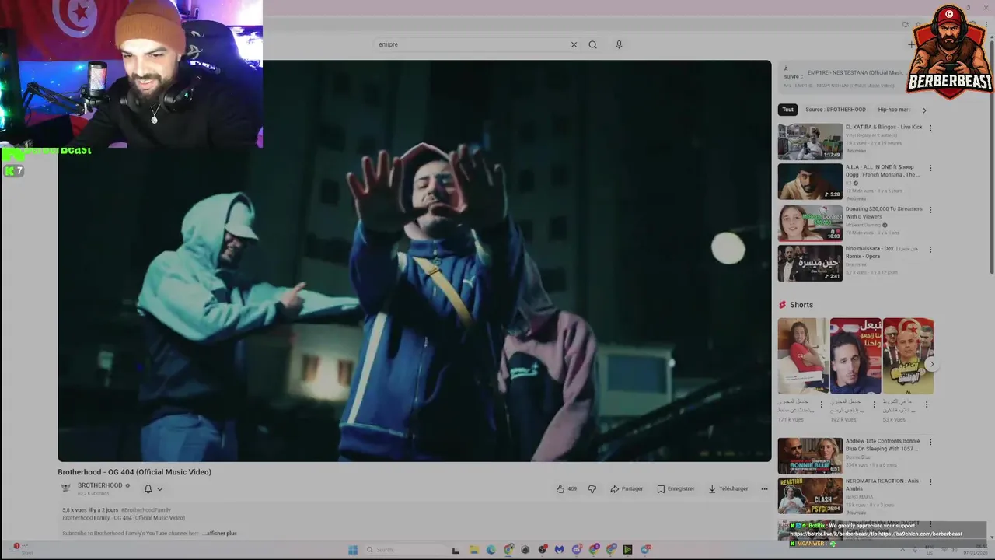
Task: Open File Explorer folder icon in taskbar
Action: [x=473, y=550]
